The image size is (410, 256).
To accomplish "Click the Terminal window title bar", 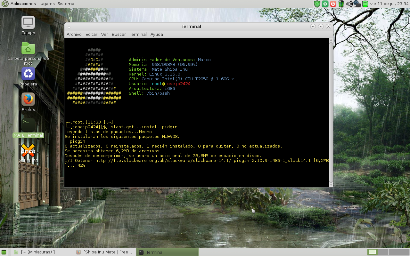I will [191, 27].
